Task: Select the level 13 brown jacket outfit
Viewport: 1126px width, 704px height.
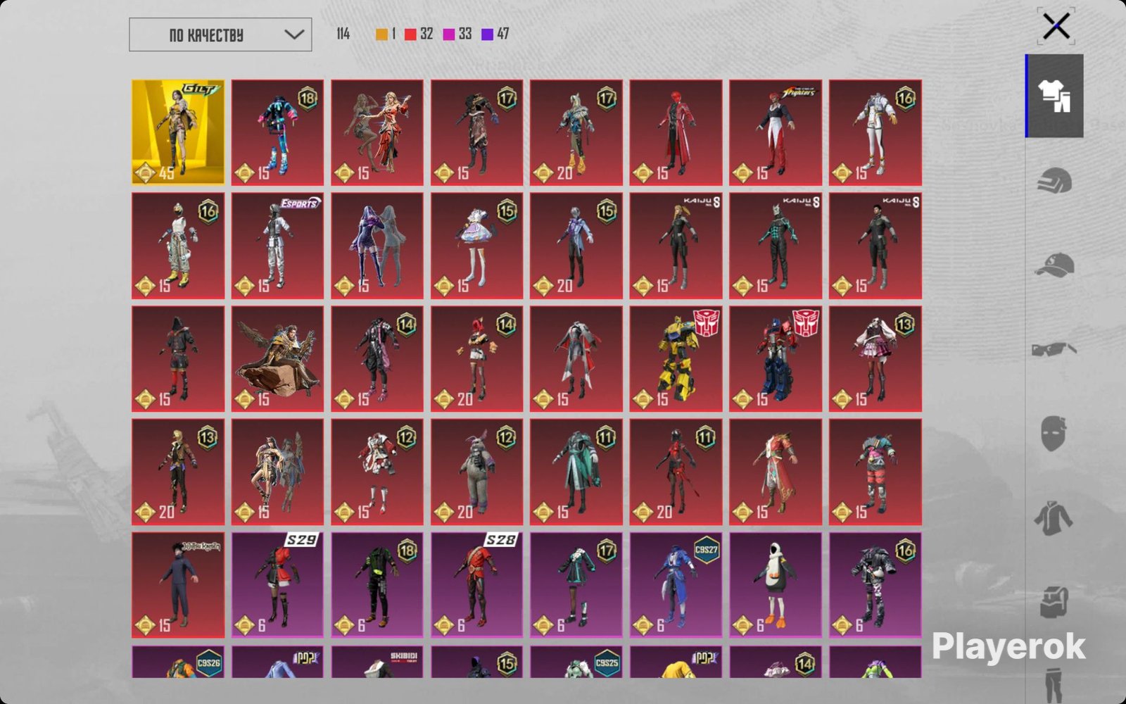Action: click(178, 472)
